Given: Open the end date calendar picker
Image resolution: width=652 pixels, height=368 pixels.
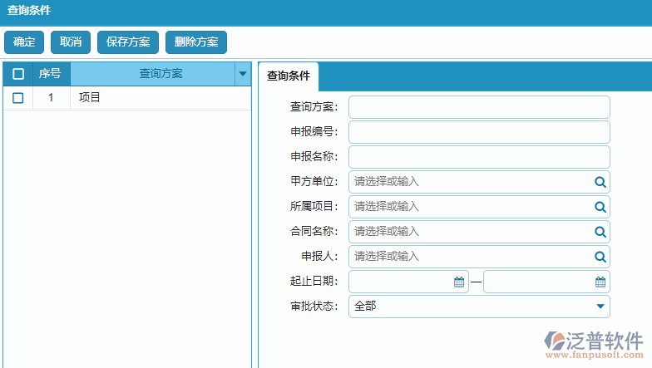Looking at the screenshot, I should [x=600, y=282].
